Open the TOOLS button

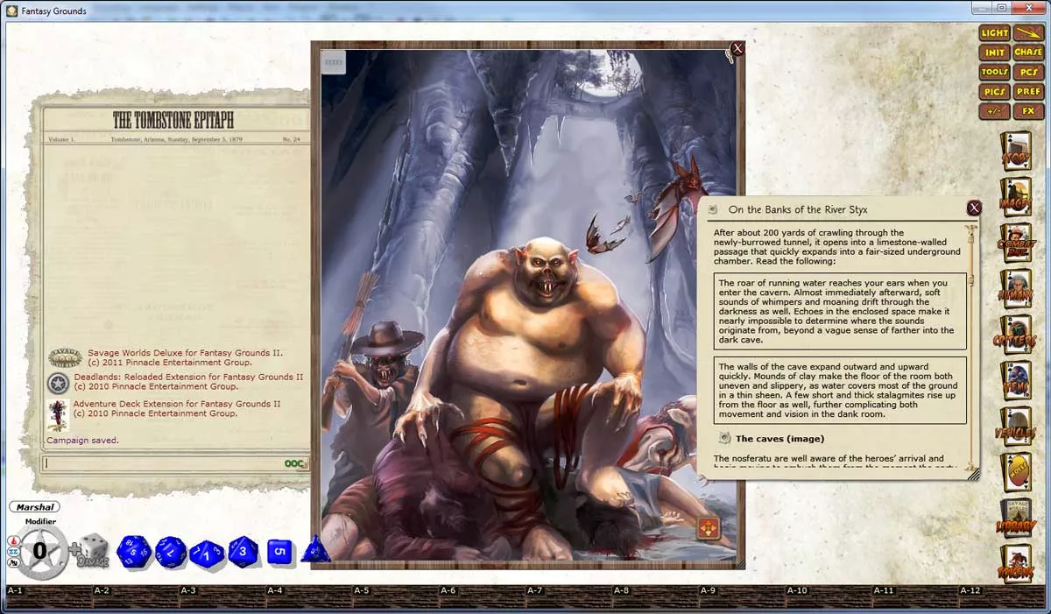(x=995, y=72)
